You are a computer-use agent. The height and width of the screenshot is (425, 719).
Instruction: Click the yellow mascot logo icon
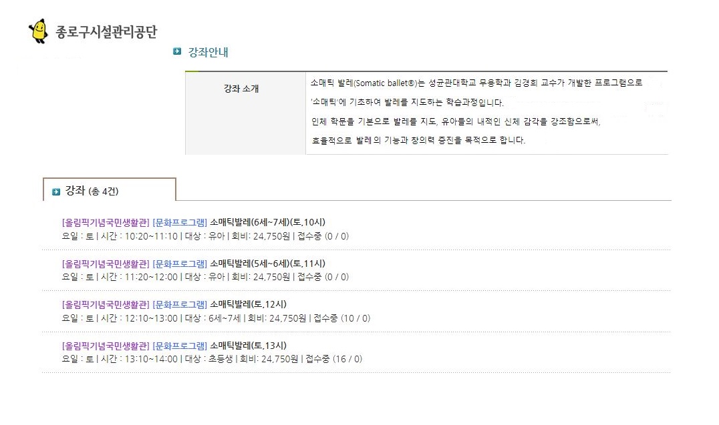tap(38, 31)
